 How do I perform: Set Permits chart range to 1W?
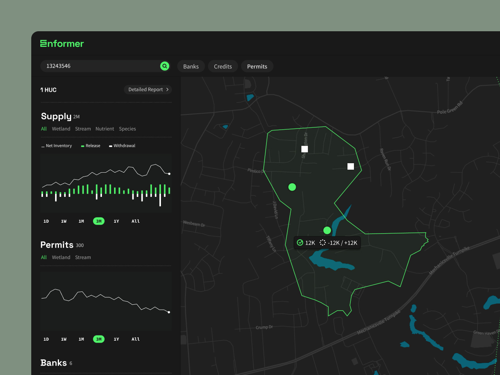pos(64,339)
